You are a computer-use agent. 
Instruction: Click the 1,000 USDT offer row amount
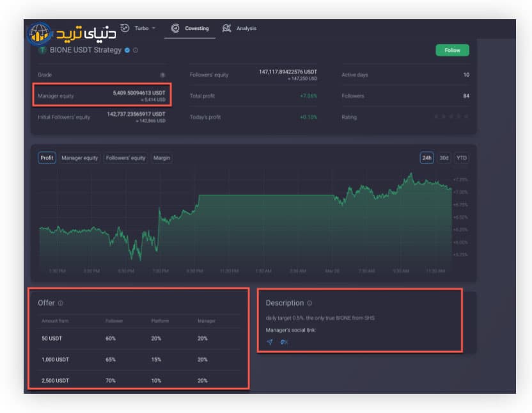[55, 359]
